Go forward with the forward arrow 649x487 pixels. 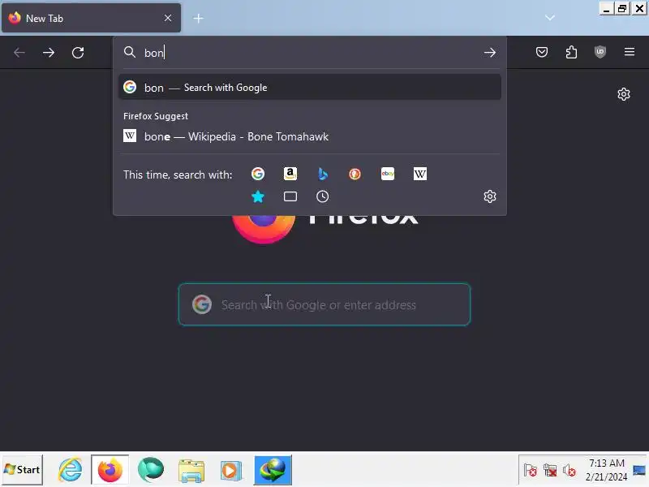[x=49, y=53]
